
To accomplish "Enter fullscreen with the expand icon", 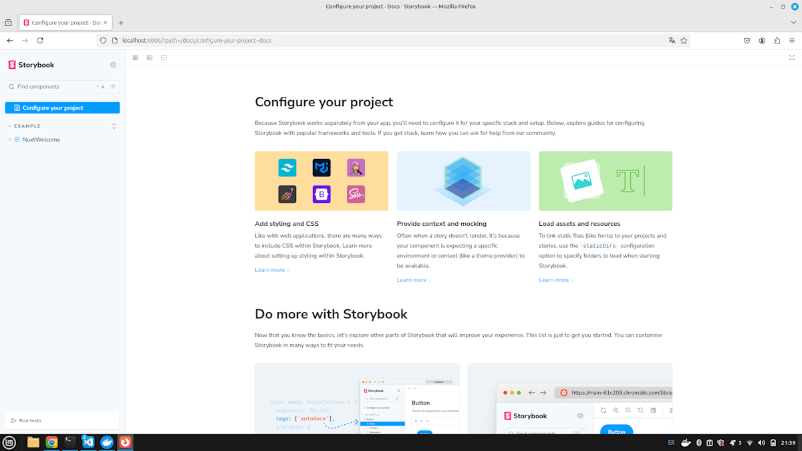I will point(792,57).
